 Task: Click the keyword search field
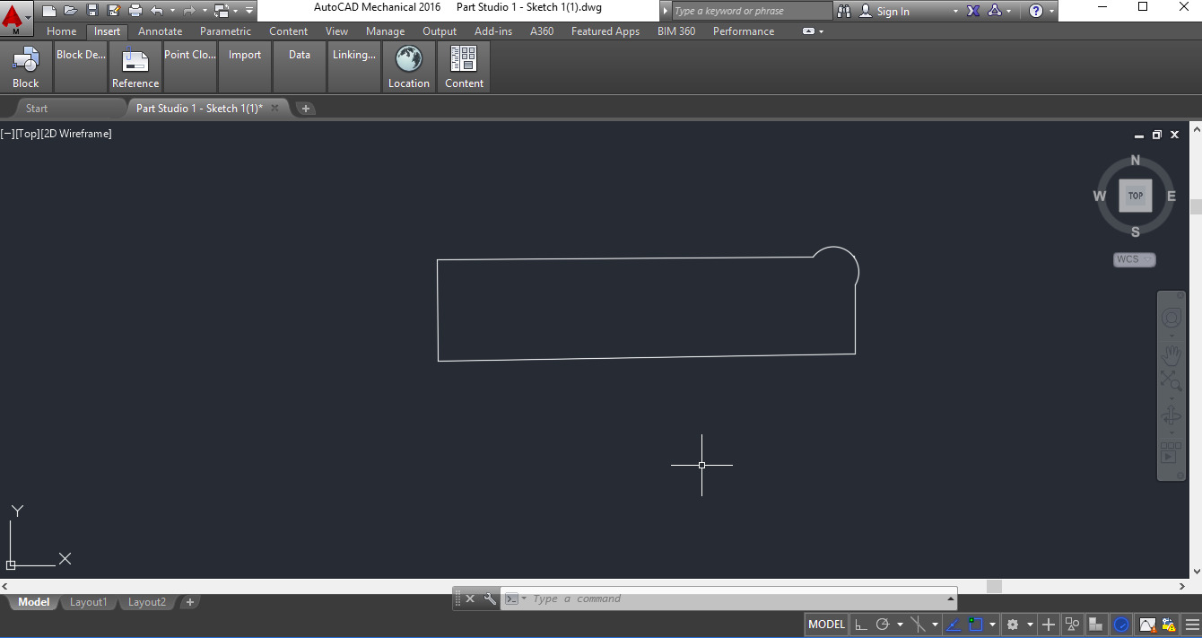(752, 11)
